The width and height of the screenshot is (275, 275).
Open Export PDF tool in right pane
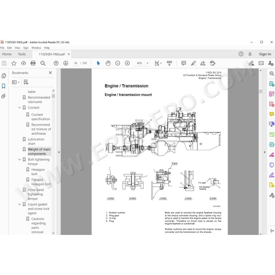(x=271, y=84)
